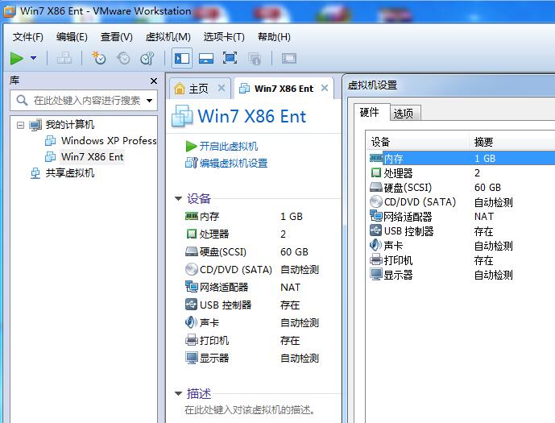Switch to the 主页 tab
This screenshot has width=555, height=423.
coord(198,89)
